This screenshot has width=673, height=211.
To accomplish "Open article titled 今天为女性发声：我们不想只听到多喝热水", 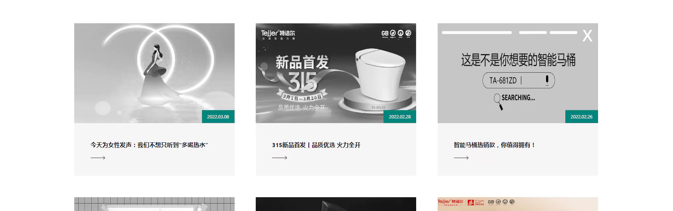I will tap(149, 145).
